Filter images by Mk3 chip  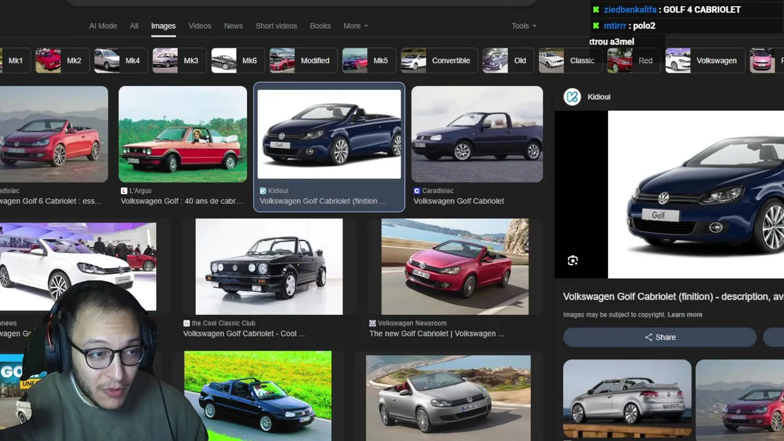click(x=179, y=61)
